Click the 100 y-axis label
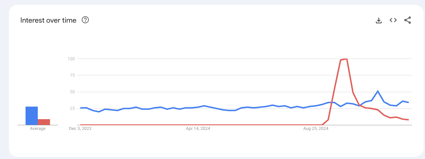The height and width of the screenshot is (159, 425). (x=71, y=59)
